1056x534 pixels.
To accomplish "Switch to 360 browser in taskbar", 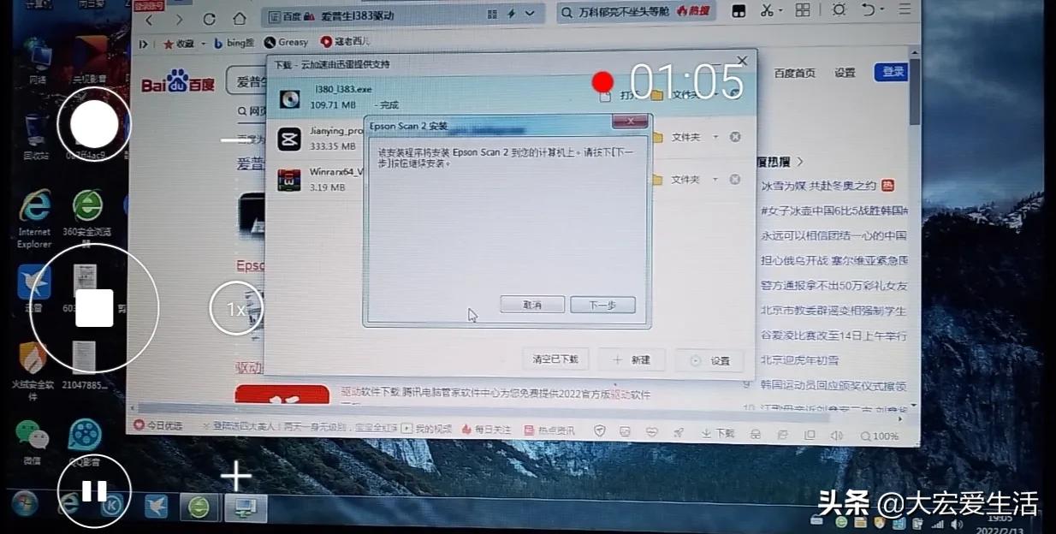I will [199, 507].
